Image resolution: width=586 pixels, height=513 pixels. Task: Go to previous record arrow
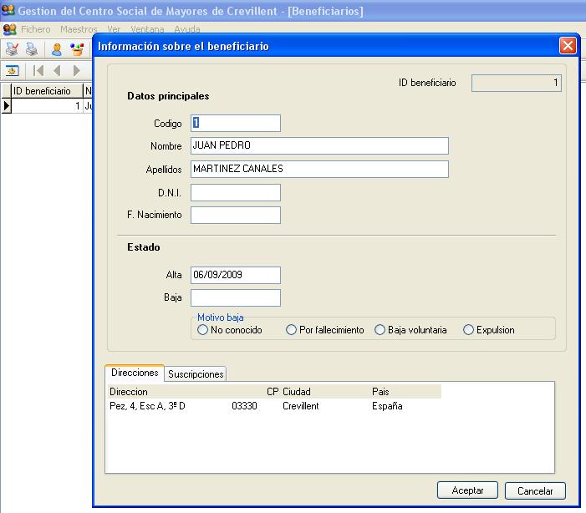[58, 71]
